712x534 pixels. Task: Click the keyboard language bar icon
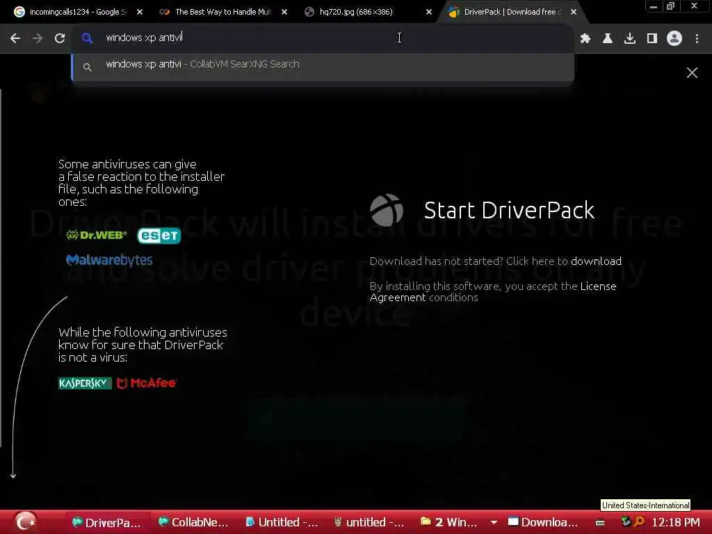[x=600, y=523]
